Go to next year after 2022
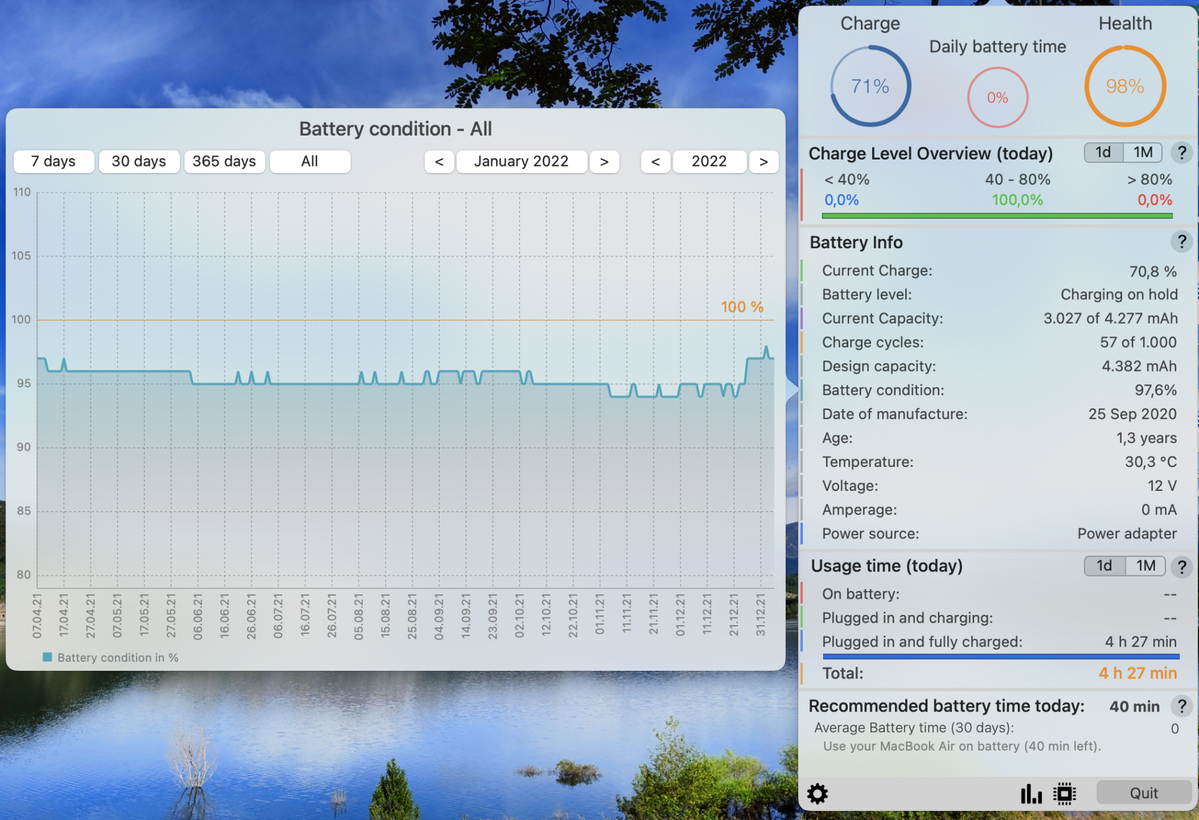 [763, 161]
